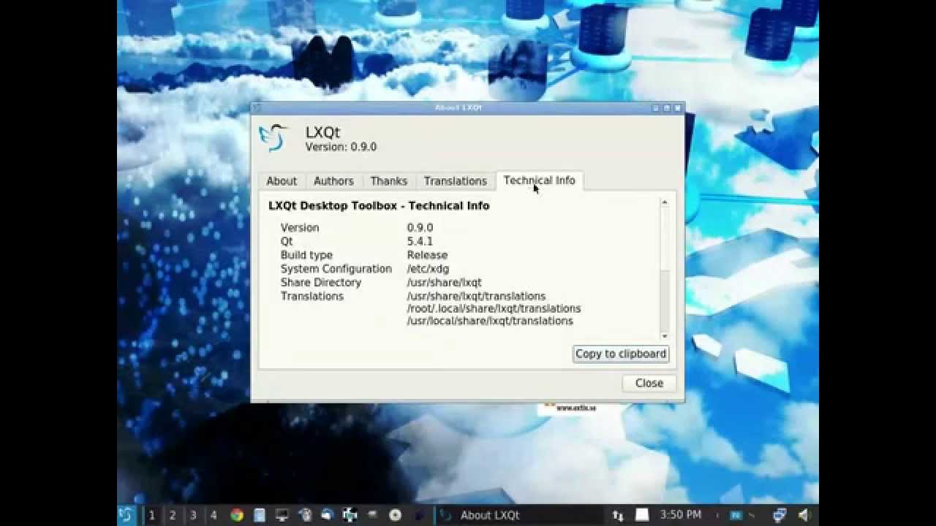Switch to virtual desktop 4
936x526 pixels.
pos(214,515)
